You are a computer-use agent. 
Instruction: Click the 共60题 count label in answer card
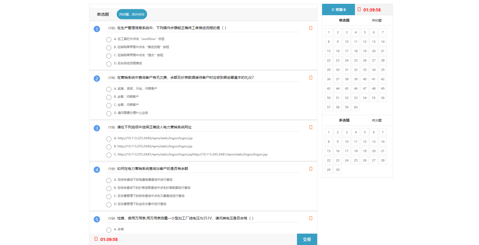pyautogui.click(x=377, y=20)
